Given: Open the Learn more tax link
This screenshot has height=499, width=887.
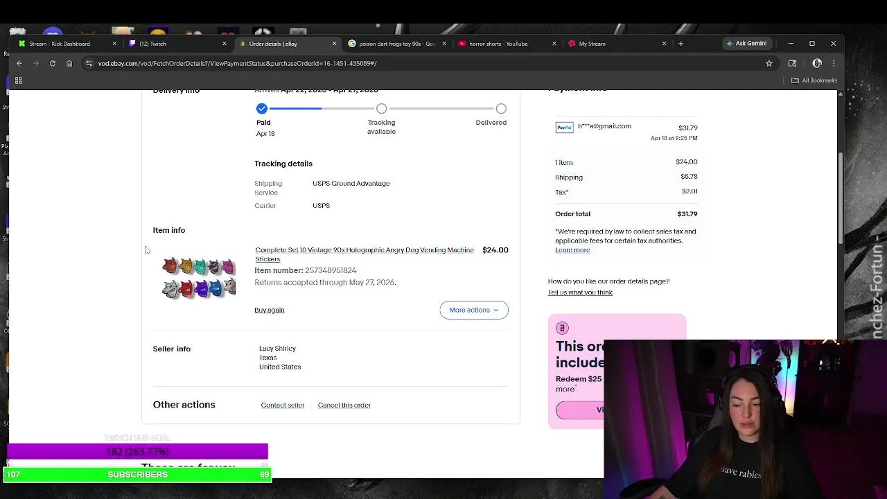Looking at the screenshot, I should tap(572, 250).
